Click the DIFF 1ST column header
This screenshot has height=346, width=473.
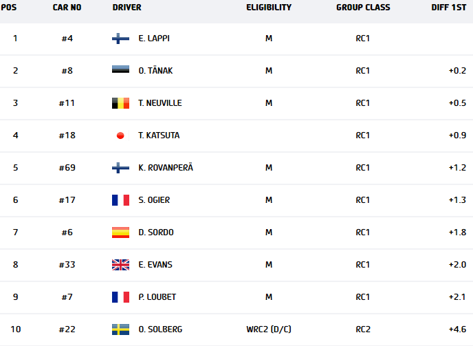coord(447,8)
